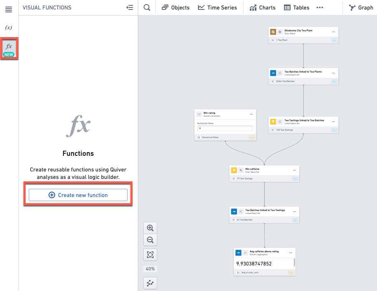Select the fx Visual Functions sidebar icon

(9, 49)
